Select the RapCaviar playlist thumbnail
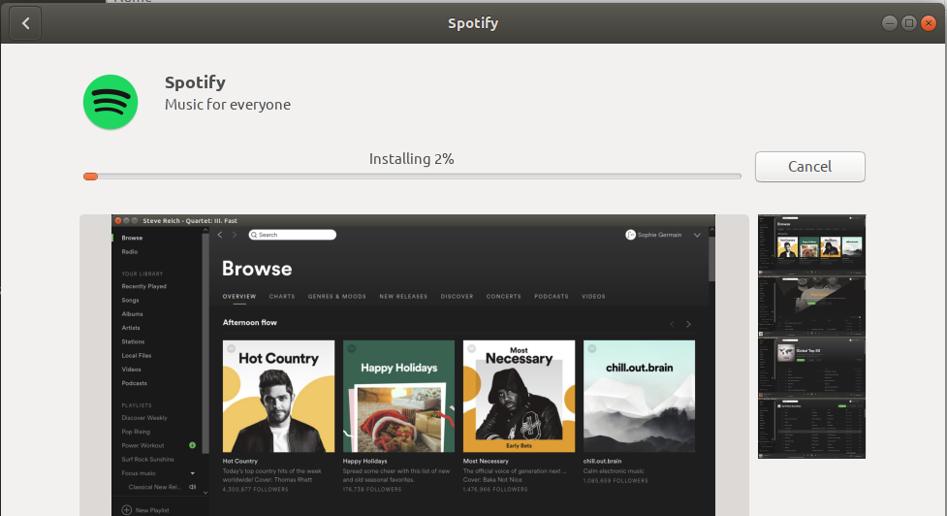This screenshot has width=947, height=516. click(x=811, y=306)
